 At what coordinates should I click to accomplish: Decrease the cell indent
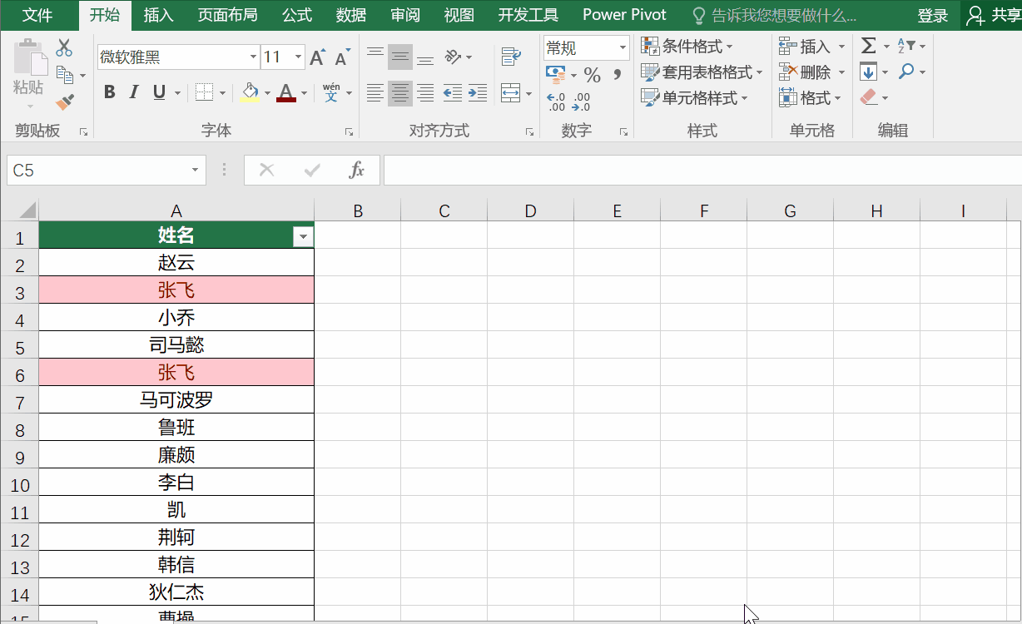point(453,92)
